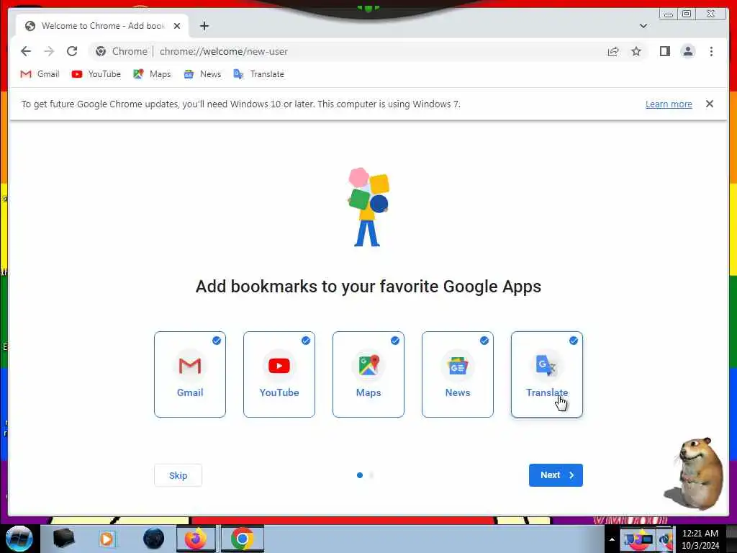Close the Welcome to Chrome tab

[x=177, y=26]
